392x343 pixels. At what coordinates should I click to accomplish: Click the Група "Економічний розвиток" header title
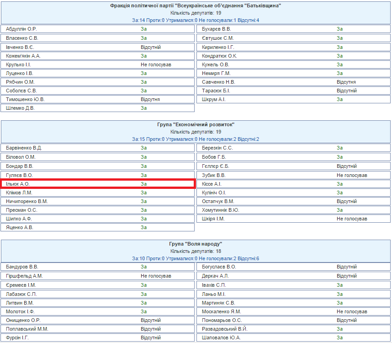click(x=196, y=124)
